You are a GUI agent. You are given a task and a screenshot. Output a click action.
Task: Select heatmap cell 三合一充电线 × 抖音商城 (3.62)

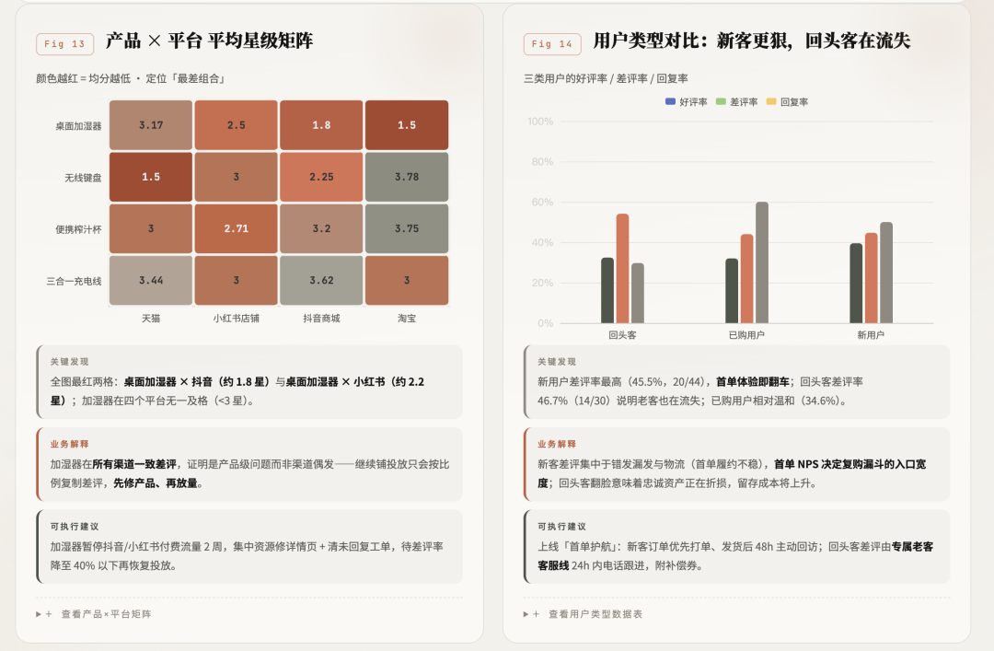point(321,281)
